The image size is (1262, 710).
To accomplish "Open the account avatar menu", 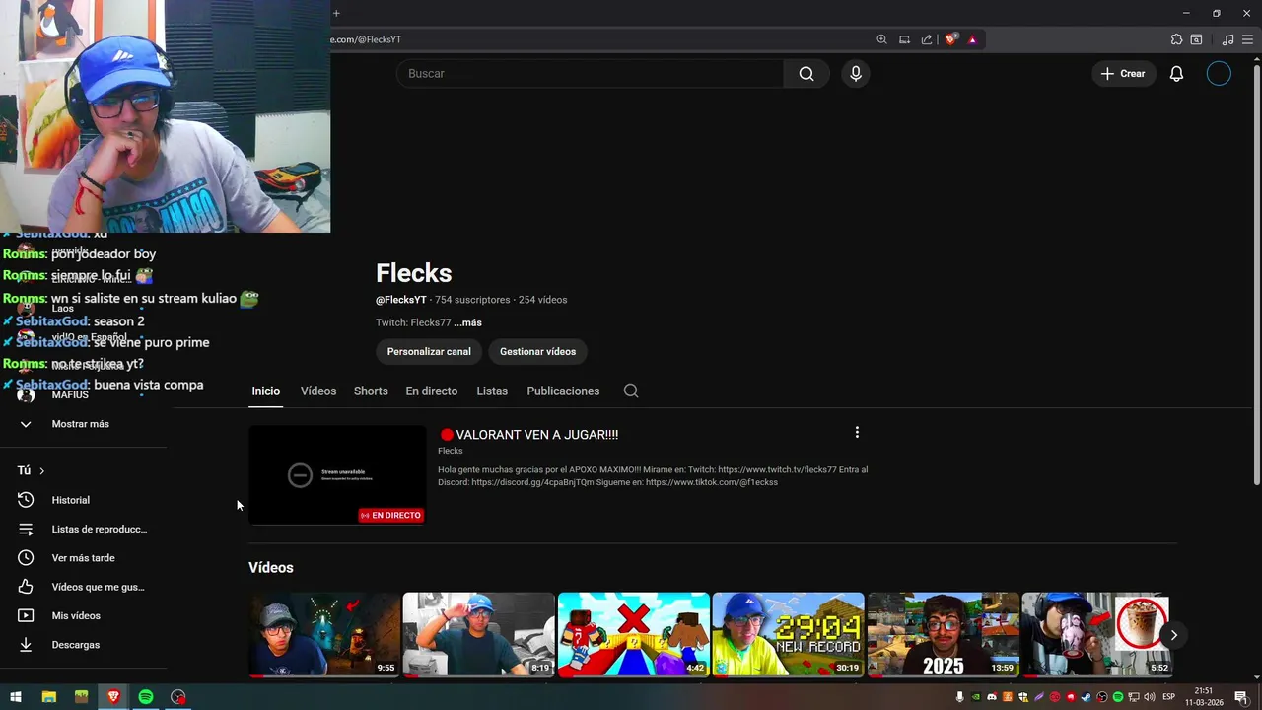I will coord(1219,74).
